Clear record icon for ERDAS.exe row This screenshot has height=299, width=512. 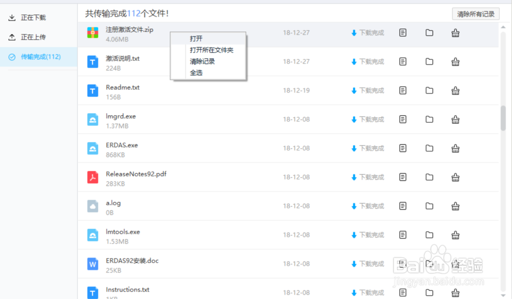(x=455, y=148)
